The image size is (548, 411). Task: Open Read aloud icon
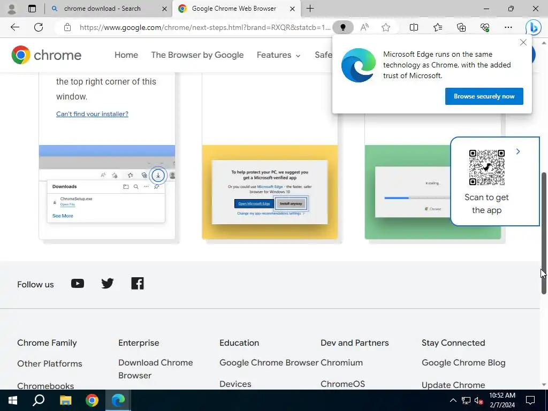click(364, 27)
